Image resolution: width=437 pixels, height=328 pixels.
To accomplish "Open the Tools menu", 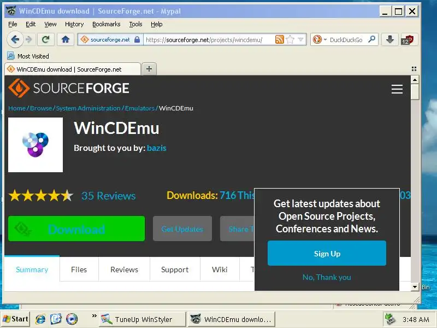I will pyautogui.click(x=135, y=24).
